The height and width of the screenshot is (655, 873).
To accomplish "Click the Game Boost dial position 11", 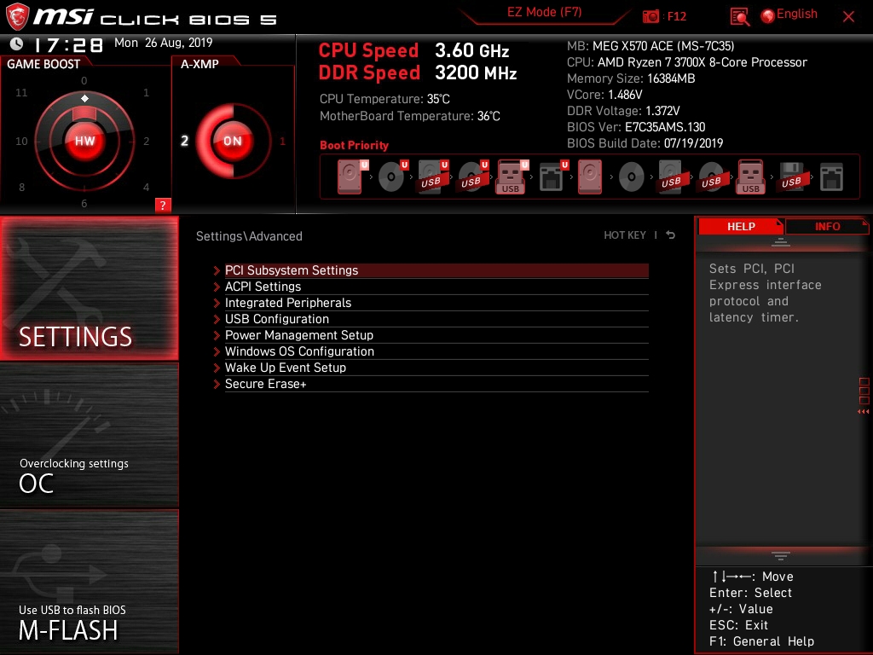I will pyautogui.click(x=21, y=92).
